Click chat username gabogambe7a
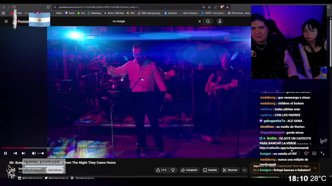 coord(274,121)
